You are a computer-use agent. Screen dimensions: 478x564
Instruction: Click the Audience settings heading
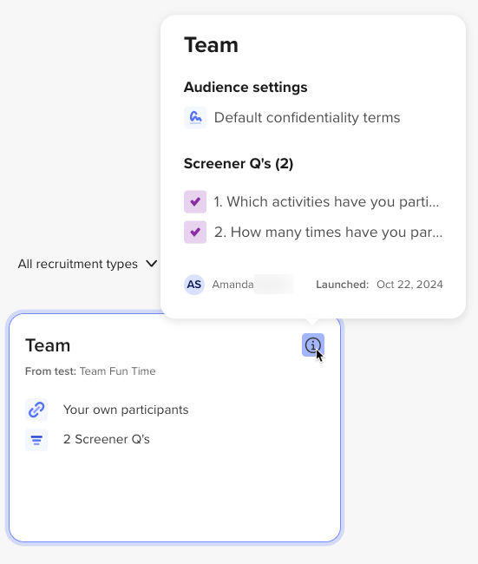246,87
